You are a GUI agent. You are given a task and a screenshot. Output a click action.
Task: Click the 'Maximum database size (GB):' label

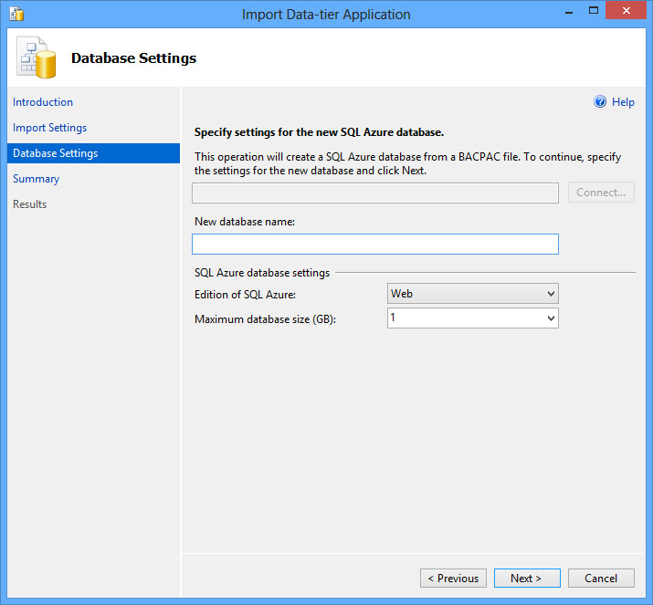265,319
